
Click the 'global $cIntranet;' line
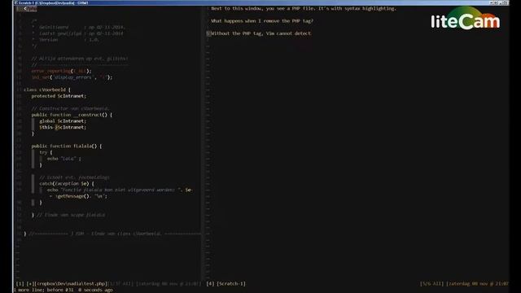pyautogui.click(x=63, y=121)
